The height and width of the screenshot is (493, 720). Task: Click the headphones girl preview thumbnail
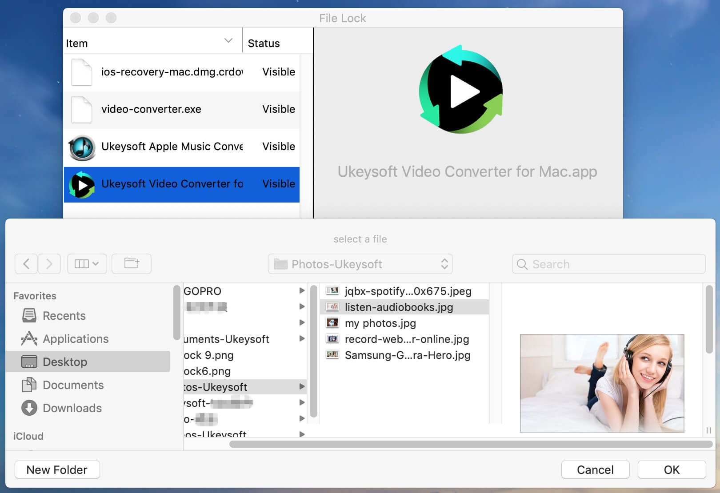[x=602, y=383]
